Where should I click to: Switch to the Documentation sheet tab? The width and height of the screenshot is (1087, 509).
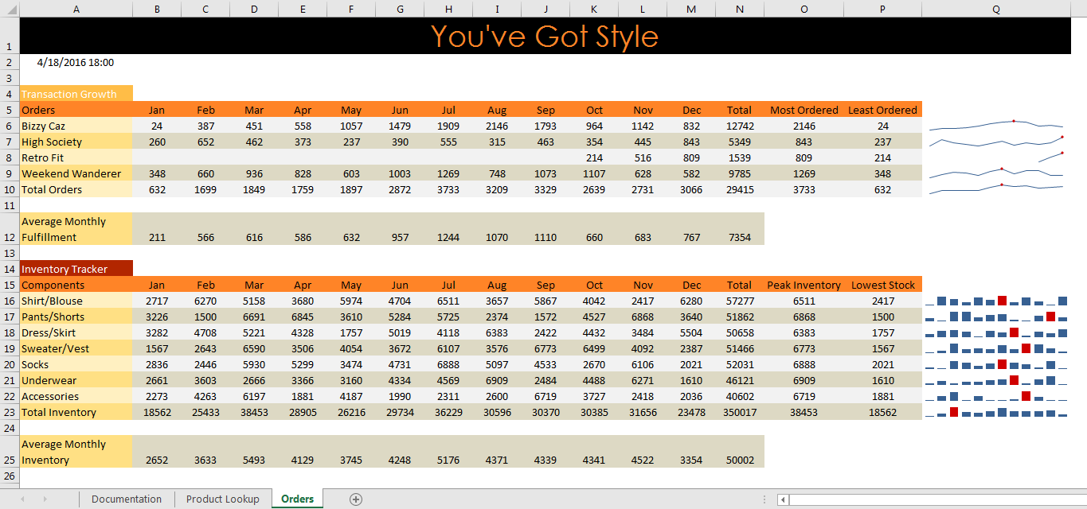pyautogui.click(x=127, y=499)
